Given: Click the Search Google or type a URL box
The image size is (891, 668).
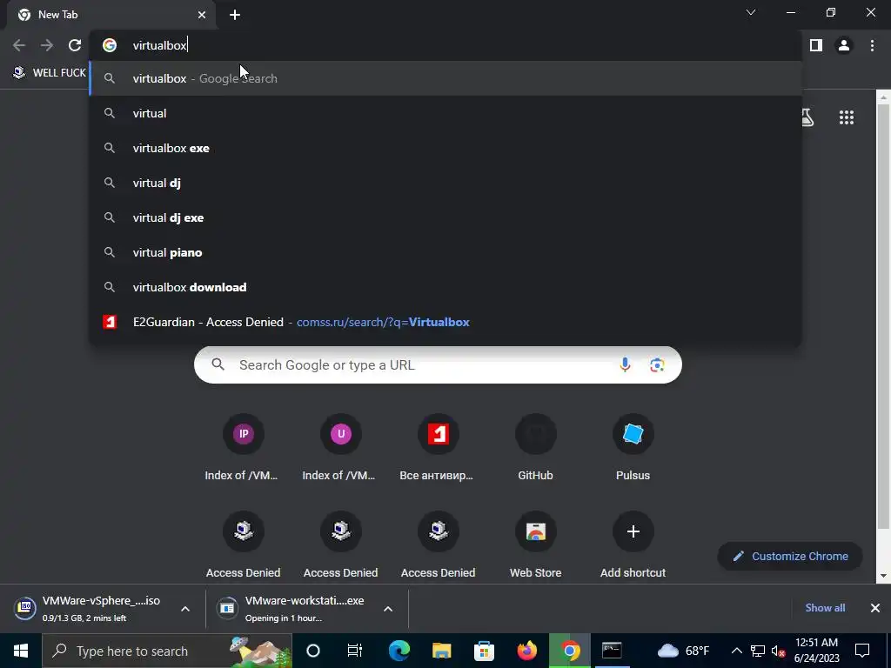Looking at the screenshot, I should point(439,364).
